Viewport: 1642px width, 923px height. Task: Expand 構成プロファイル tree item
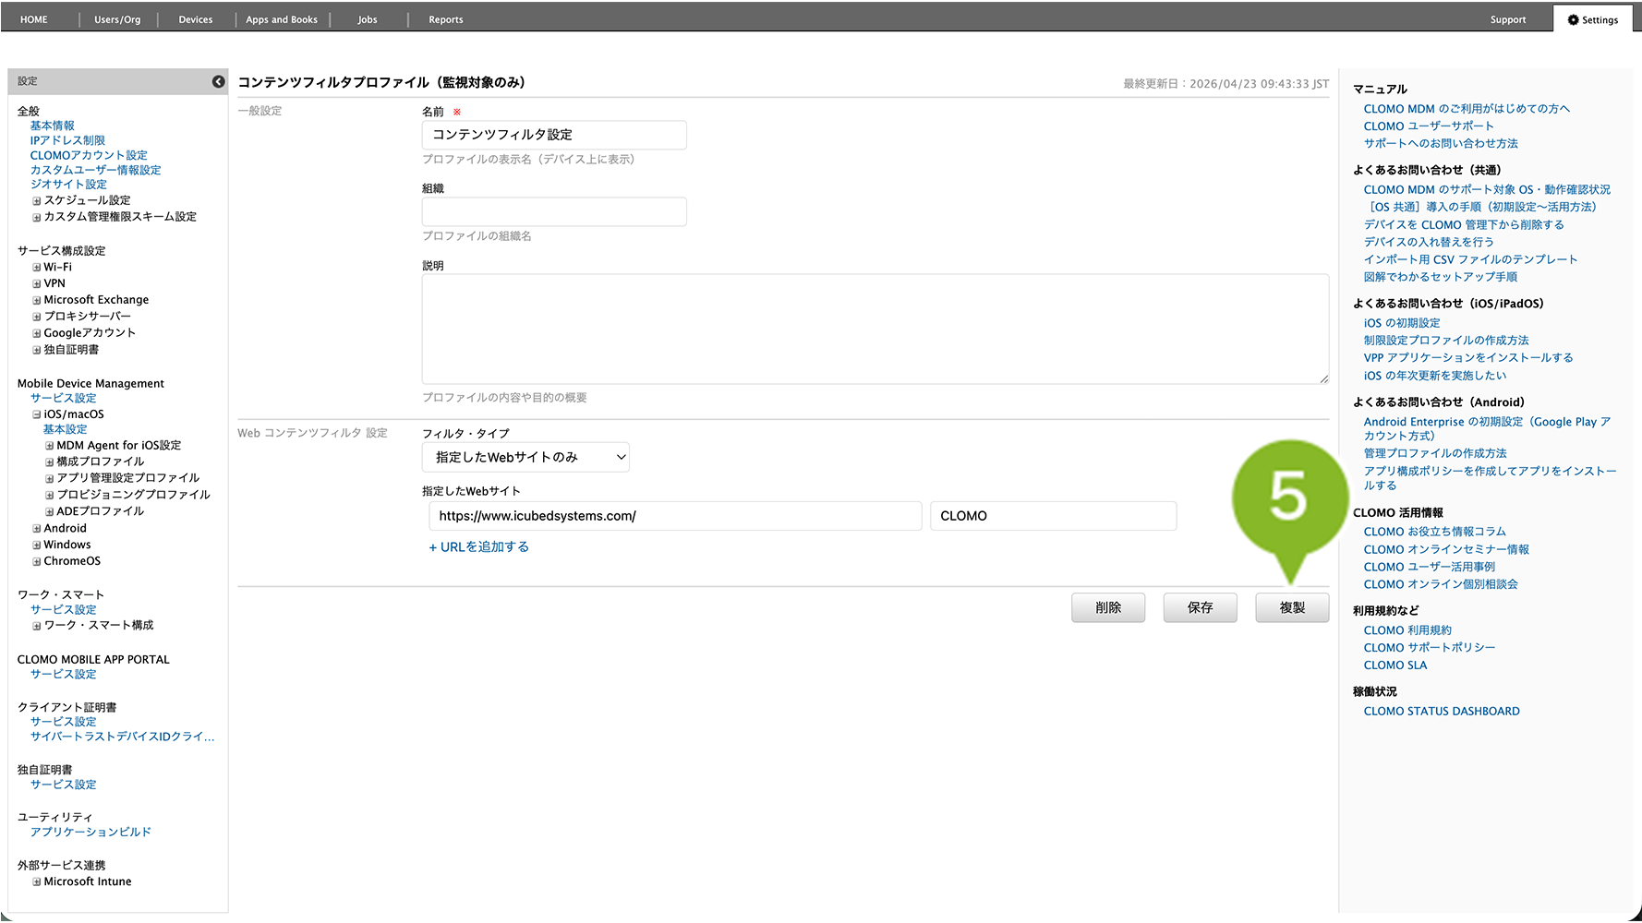(x=50, y=462)
